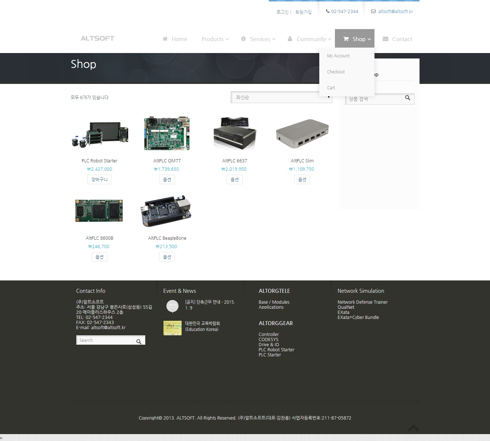This screenshot has width=490, height=441.
Task: Click footer link PLC Robot Starter
Action: 276,349
